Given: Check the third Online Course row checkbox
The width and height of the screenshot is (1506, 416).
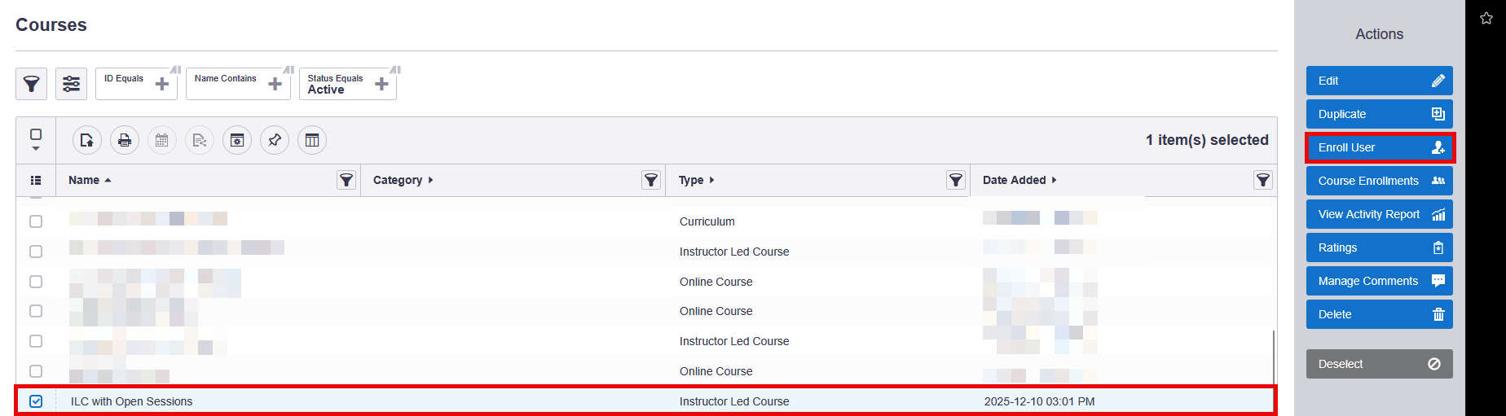Looking at the screenshot, I should click(36, 371).
